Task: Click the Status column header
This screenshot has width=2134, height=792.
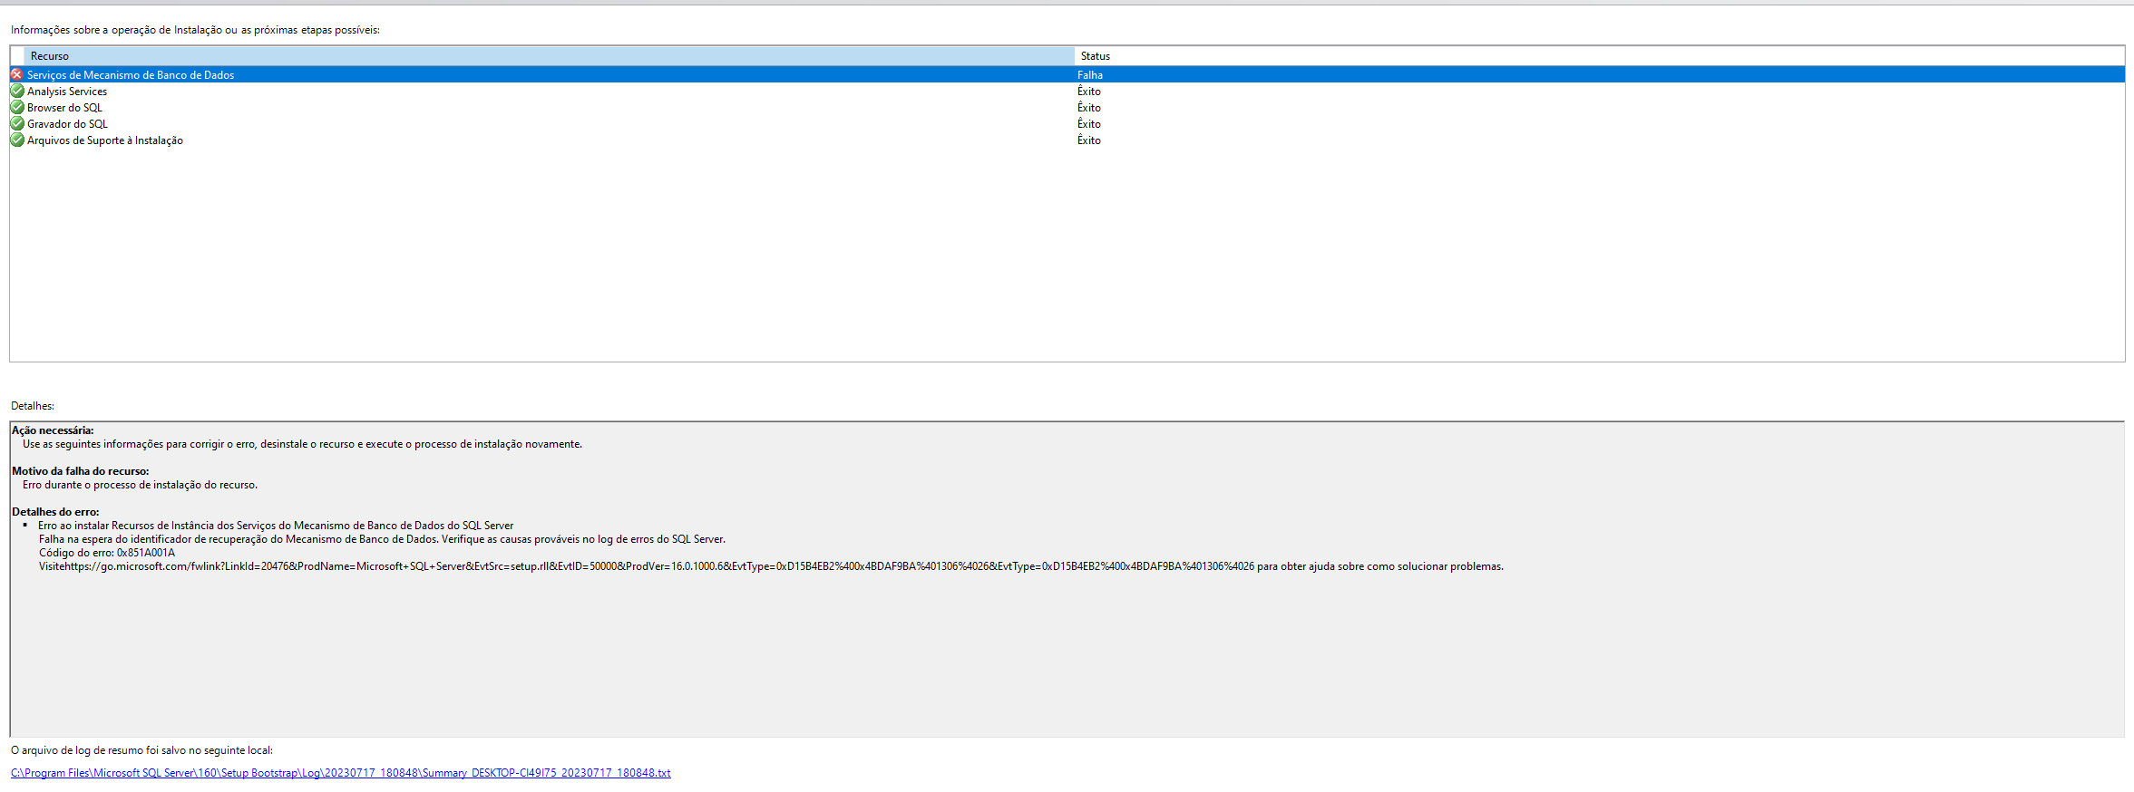Action: click(x=1599, y=56)
